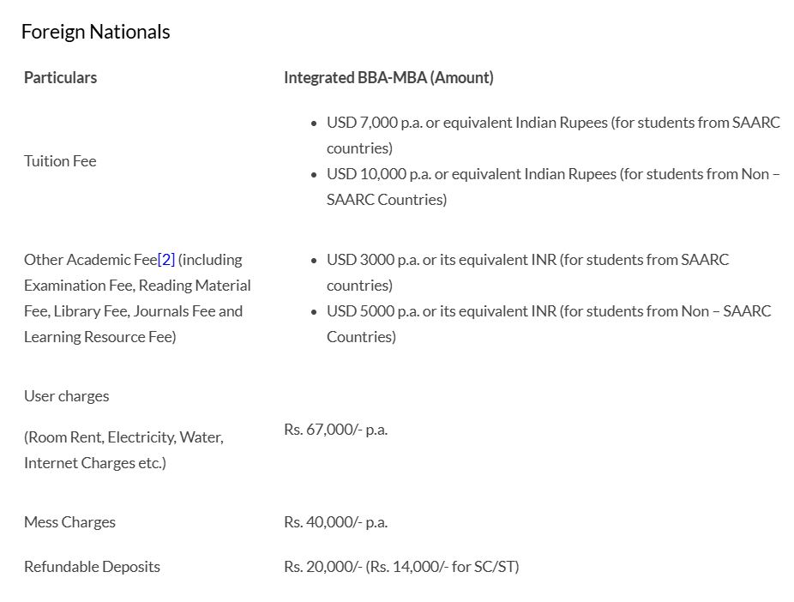Click the Room Rent, Electricity, Water description
This screenshot has height=602, width=794.
[123, 437]
